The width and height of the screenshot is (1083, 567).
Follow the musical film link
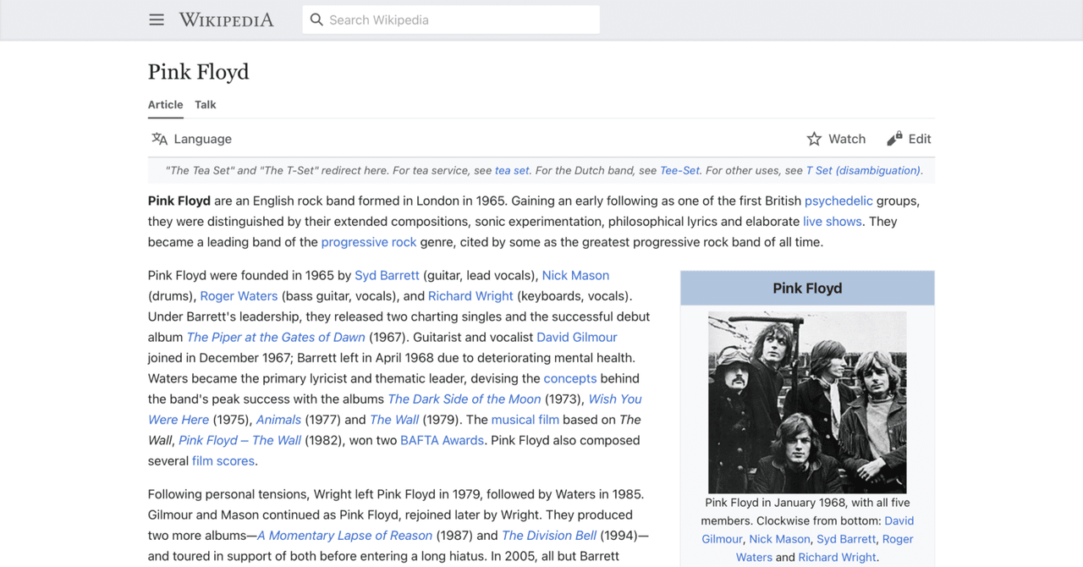click(525, 420)
